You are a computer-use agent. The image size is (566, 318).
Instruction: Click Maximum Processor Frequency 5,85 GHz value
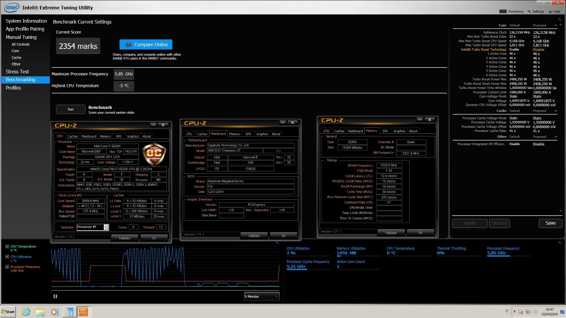(124, 74)
